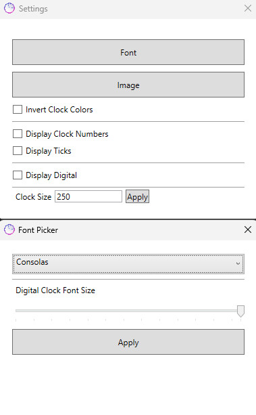Open the Consolas font combo box
The height and width of the screenshot is (415, 256).
point(128,264)
